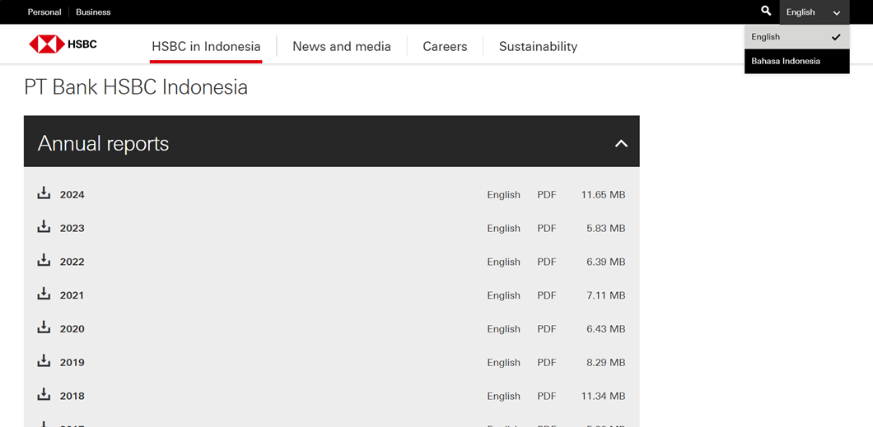Viewport: 873px width, 427px height.
Task: Click the search magnifier icon
Action: coord(766,12)
